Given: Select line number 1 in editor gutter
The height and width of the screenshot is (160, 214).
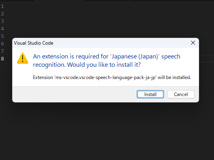Looking at the screenshot, I should coord(2,6).
